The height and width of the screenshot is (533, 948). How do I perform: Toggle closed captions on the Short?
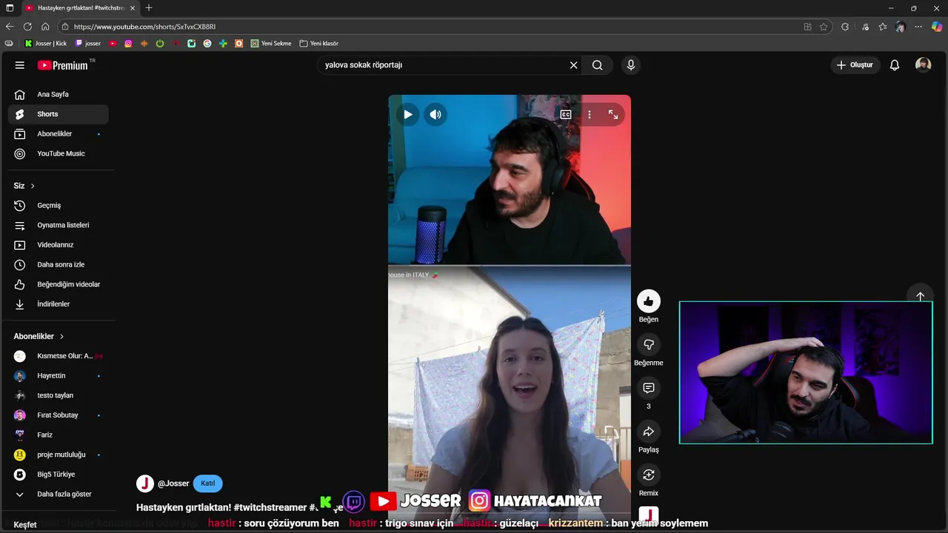566,115
